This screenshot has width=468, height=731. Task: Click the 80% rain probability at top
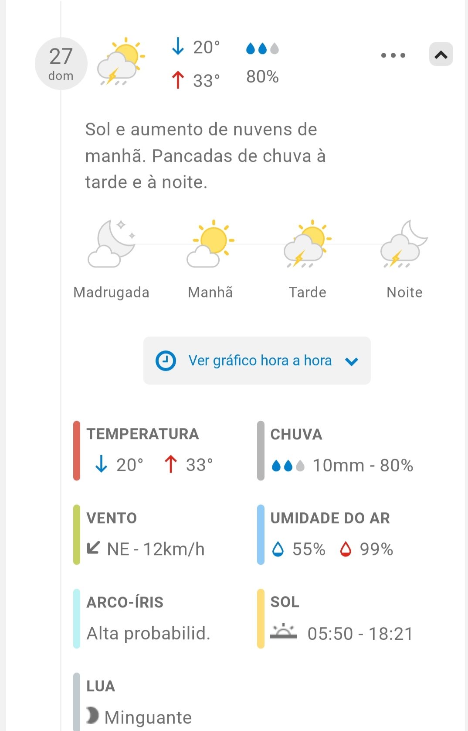[x=262, y=77]
